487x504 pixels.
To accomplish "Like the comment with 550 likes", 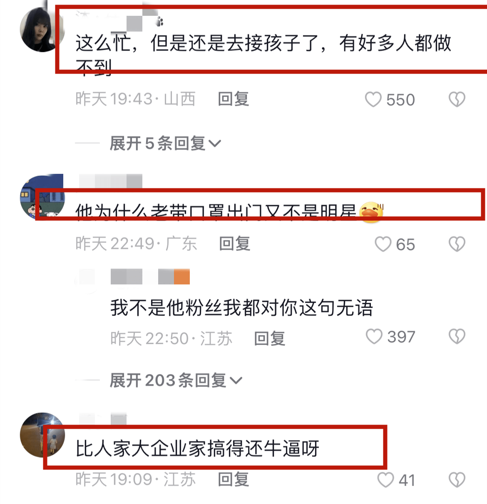I will click(373, 100).
